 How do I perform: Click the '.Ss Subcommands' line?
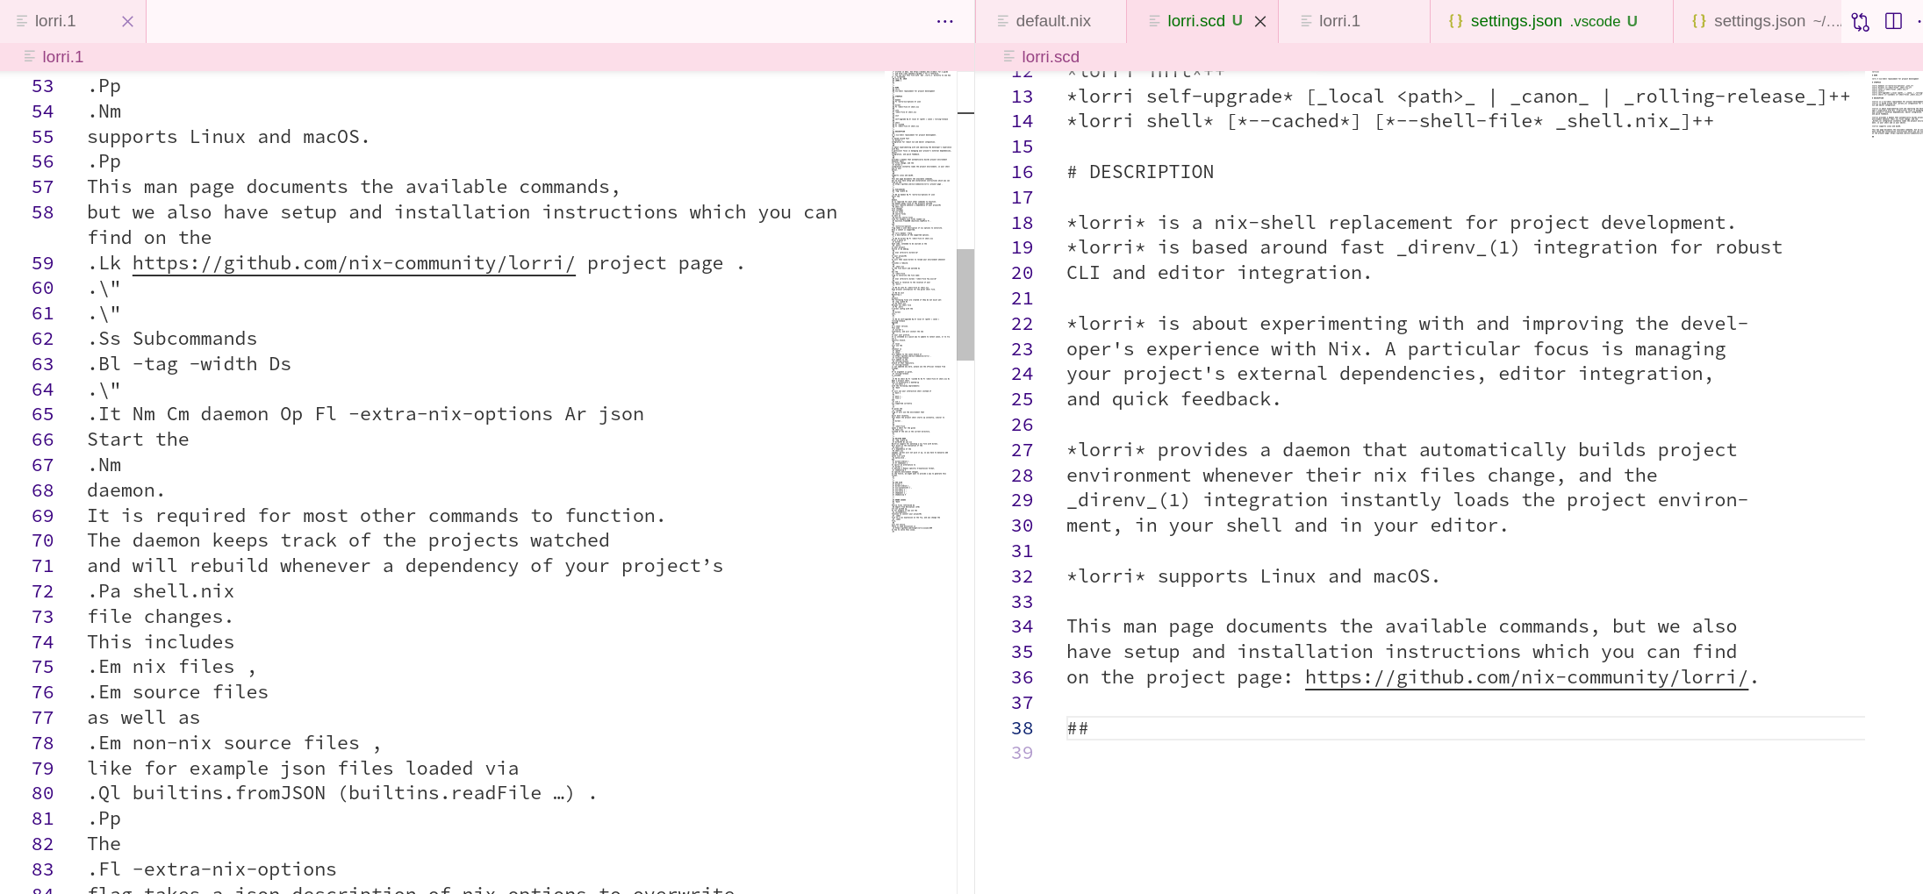coord(172,339)
